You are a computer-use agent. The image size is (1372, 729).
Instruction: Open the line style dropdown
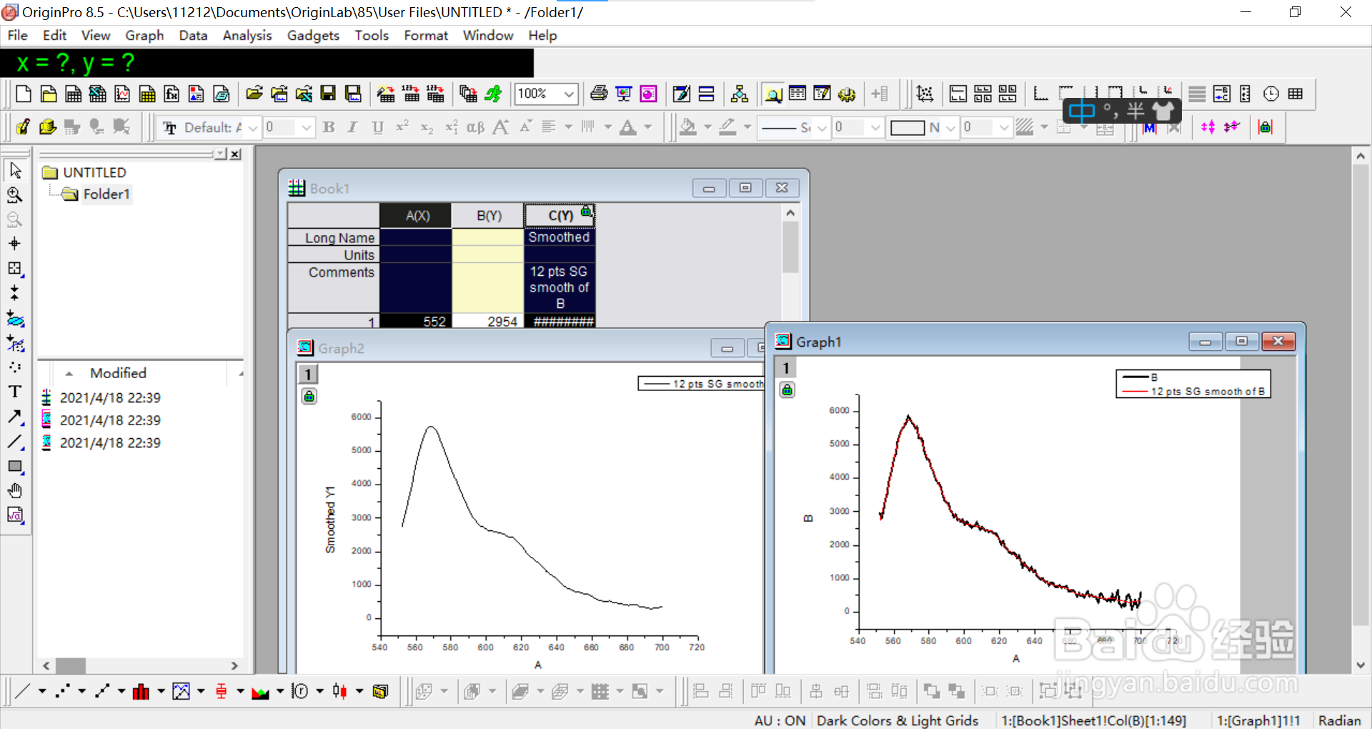pos(822,128)
